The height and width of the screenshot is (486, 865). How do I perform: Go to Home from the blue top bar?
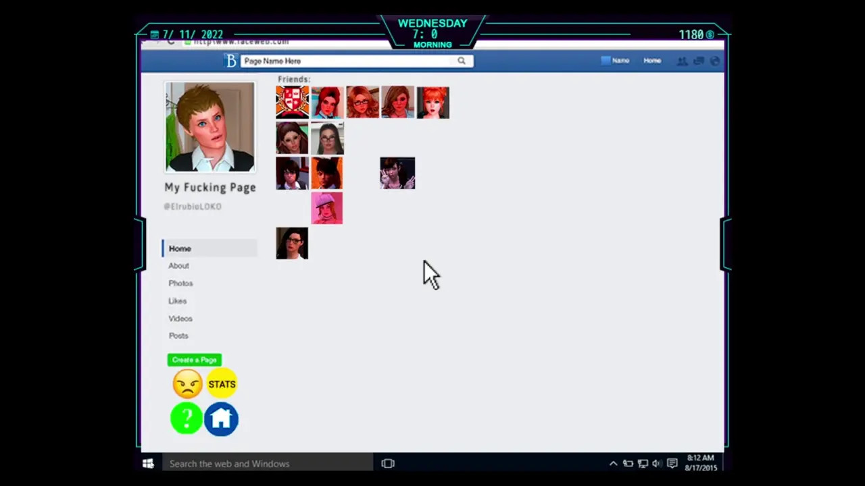pos(652,61)
